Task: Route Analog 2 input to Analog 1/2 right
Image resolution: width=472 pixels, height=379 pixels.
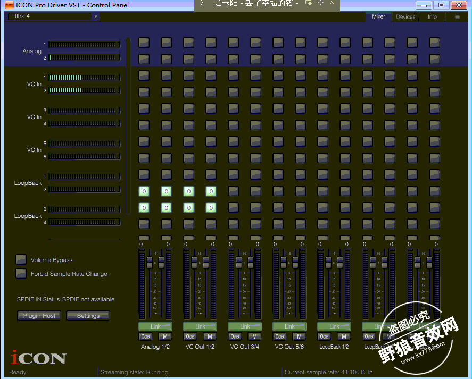Action: pyautogui.click(x=167, y=59)
